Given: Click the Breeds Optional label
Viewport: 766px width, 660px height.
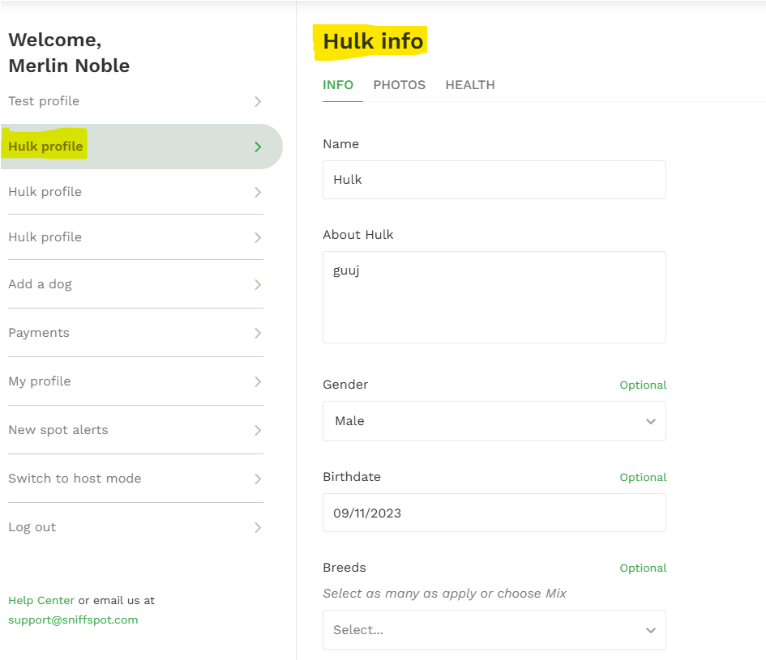Looking at the screenshot, I should click(x=643, y=568).
